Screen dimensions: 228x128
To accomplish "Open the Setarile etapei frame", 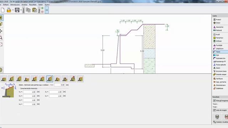I will (x=220, y=74).
